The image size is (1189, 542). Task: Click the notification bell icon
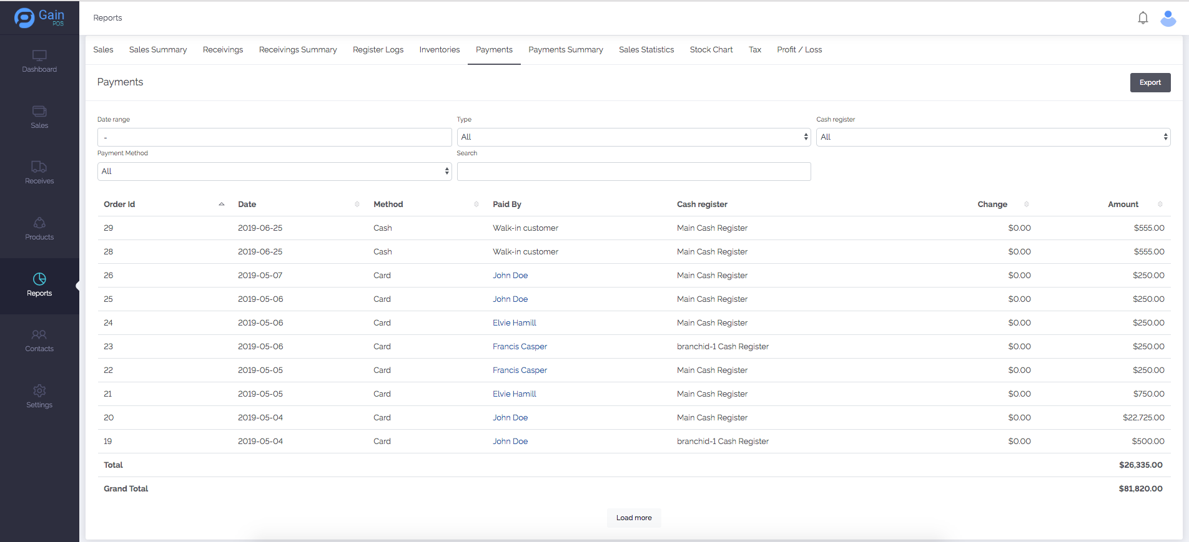pos(1143,18)
